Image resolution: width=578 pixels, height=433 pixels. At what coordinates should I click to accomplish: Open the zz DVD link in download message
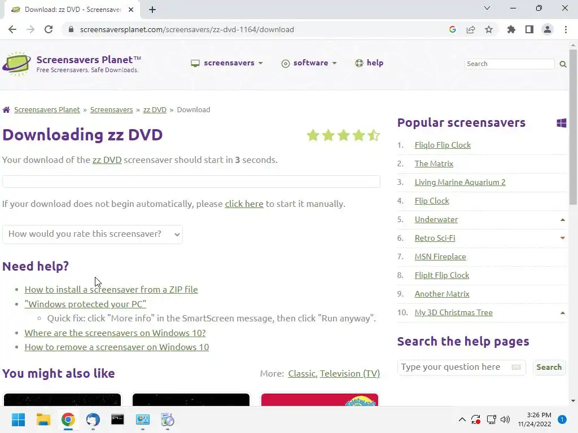coord(107,160)
